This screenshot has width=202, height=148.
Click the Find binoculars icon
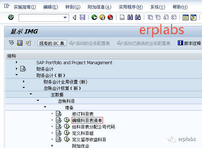click(130, 17)
